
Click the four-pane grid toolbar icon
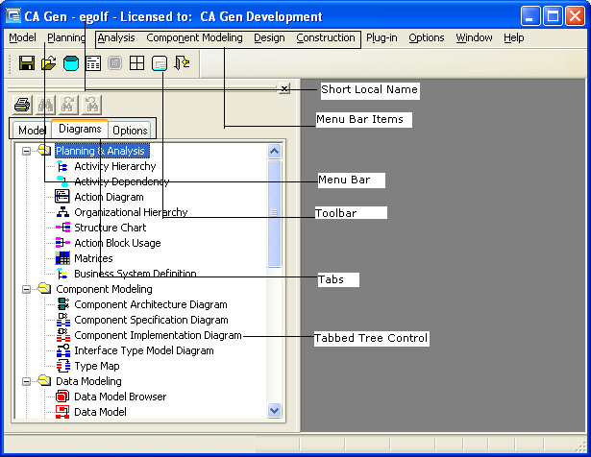136,62
